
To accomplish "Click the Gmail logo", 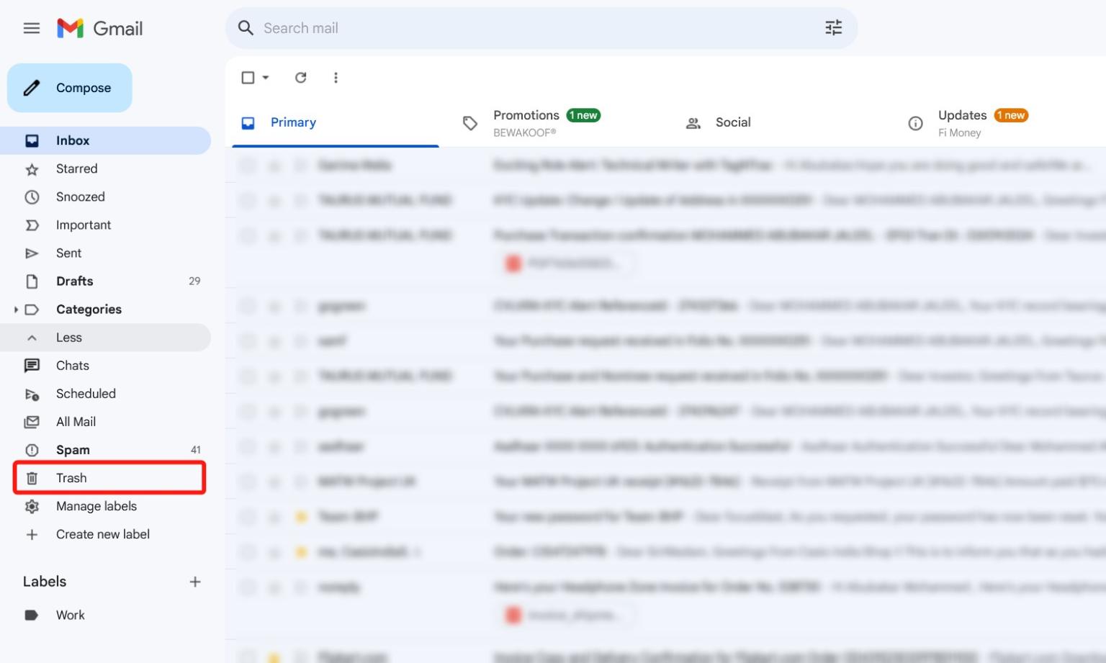I will pyautogui.click(x=99, y=28).
